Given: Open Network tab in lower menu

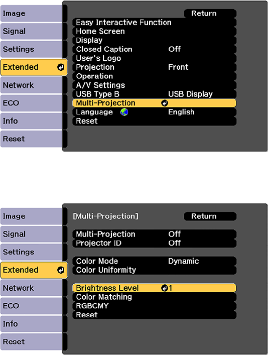Looking at the screenshot, I should pos(31,288).
